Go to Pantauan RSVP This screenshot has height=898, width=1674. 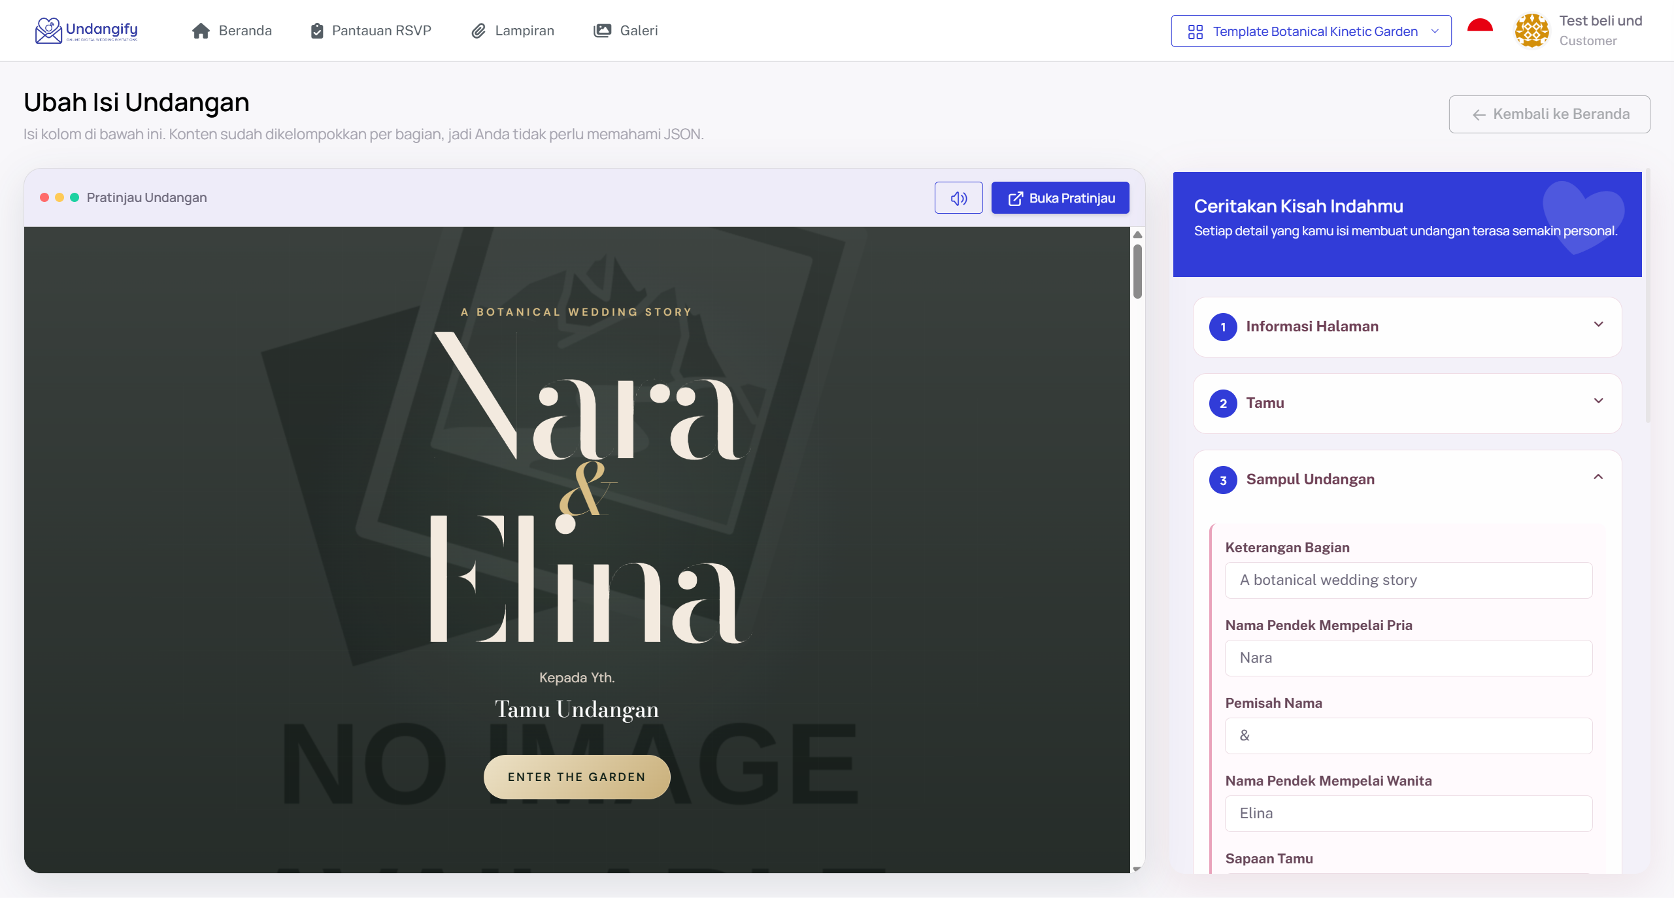click(x=371, y=31)
